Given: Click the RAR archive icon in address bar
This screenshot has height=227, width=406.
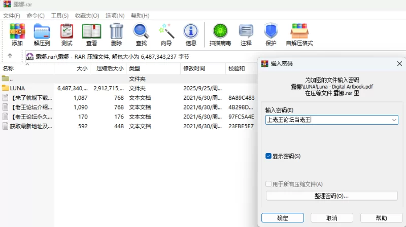Looking at the screenshot, I should click(x=30, y=57).
